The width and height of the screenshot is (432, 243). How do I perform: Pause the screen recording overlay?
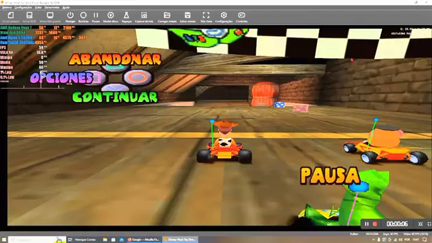coord(366,224)
